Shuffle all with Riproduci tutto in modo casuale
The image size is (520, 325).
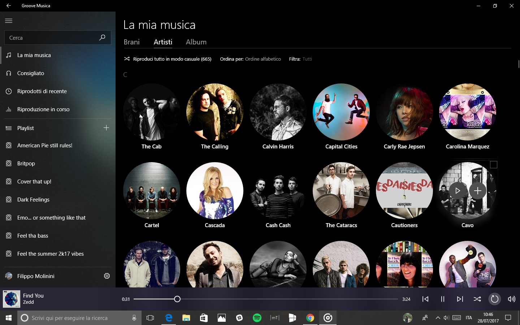tap(168, 59)
